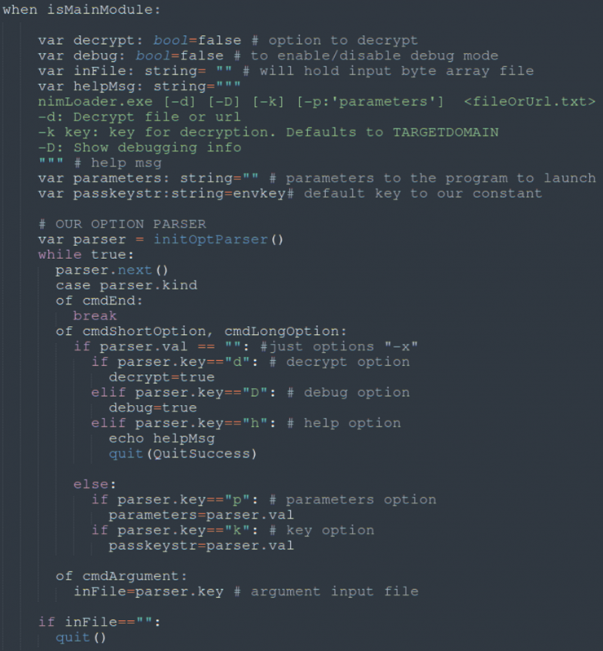Click 'cmdLongOption' in the of clause
The height and width of the screenshot is (651, 603).
(281, 332)
